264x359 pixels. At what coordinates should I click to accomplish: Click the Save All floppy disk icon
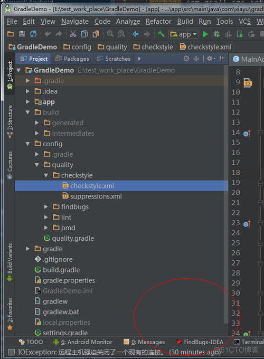pyautogui.click(x=22, y=34)
